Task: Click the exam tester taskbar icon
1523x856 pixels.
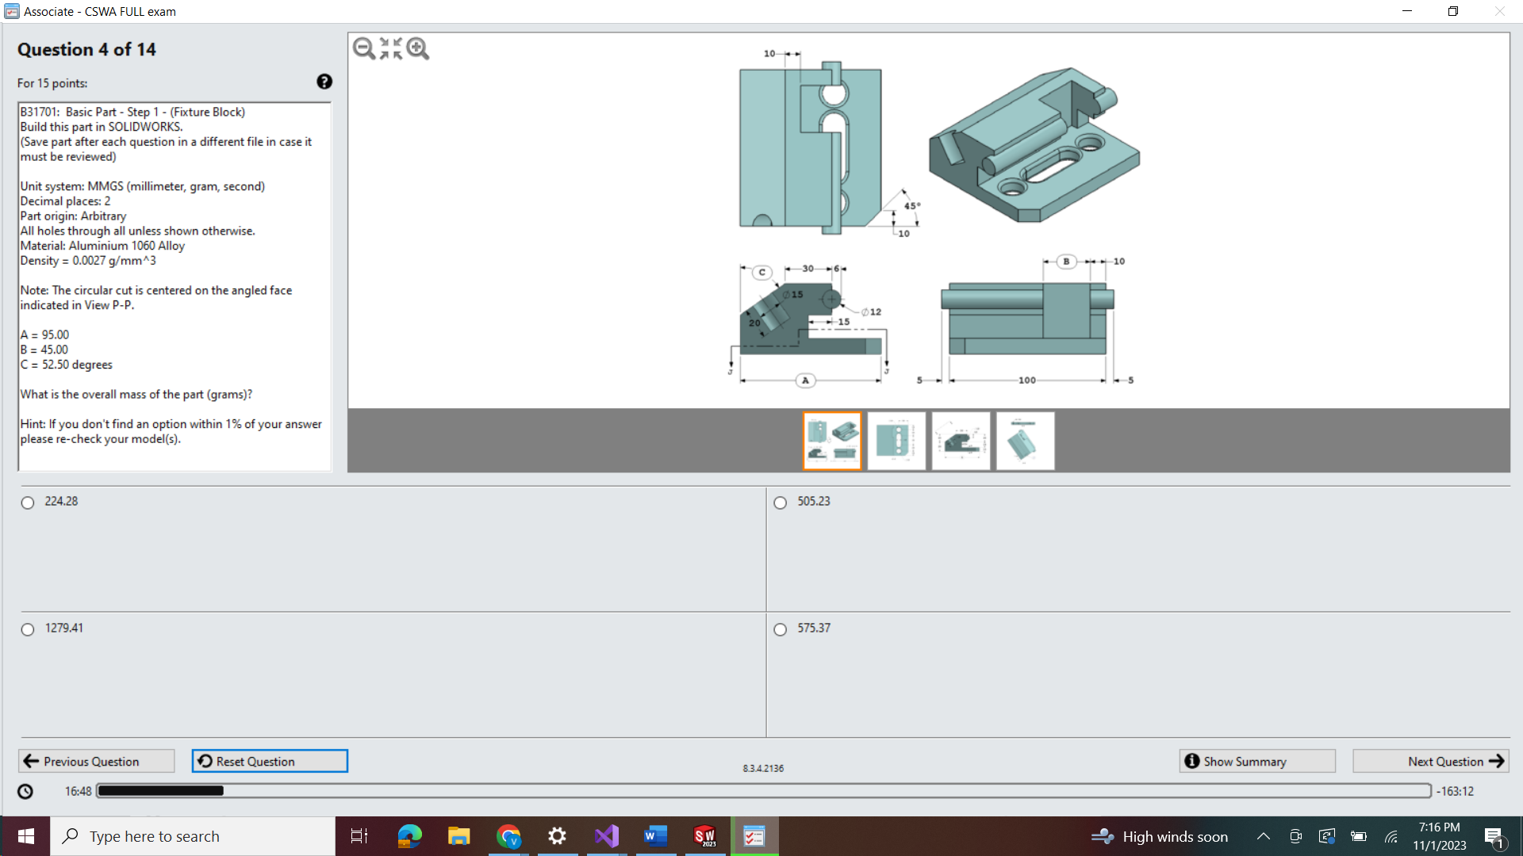Action: (x=754, y=836)
